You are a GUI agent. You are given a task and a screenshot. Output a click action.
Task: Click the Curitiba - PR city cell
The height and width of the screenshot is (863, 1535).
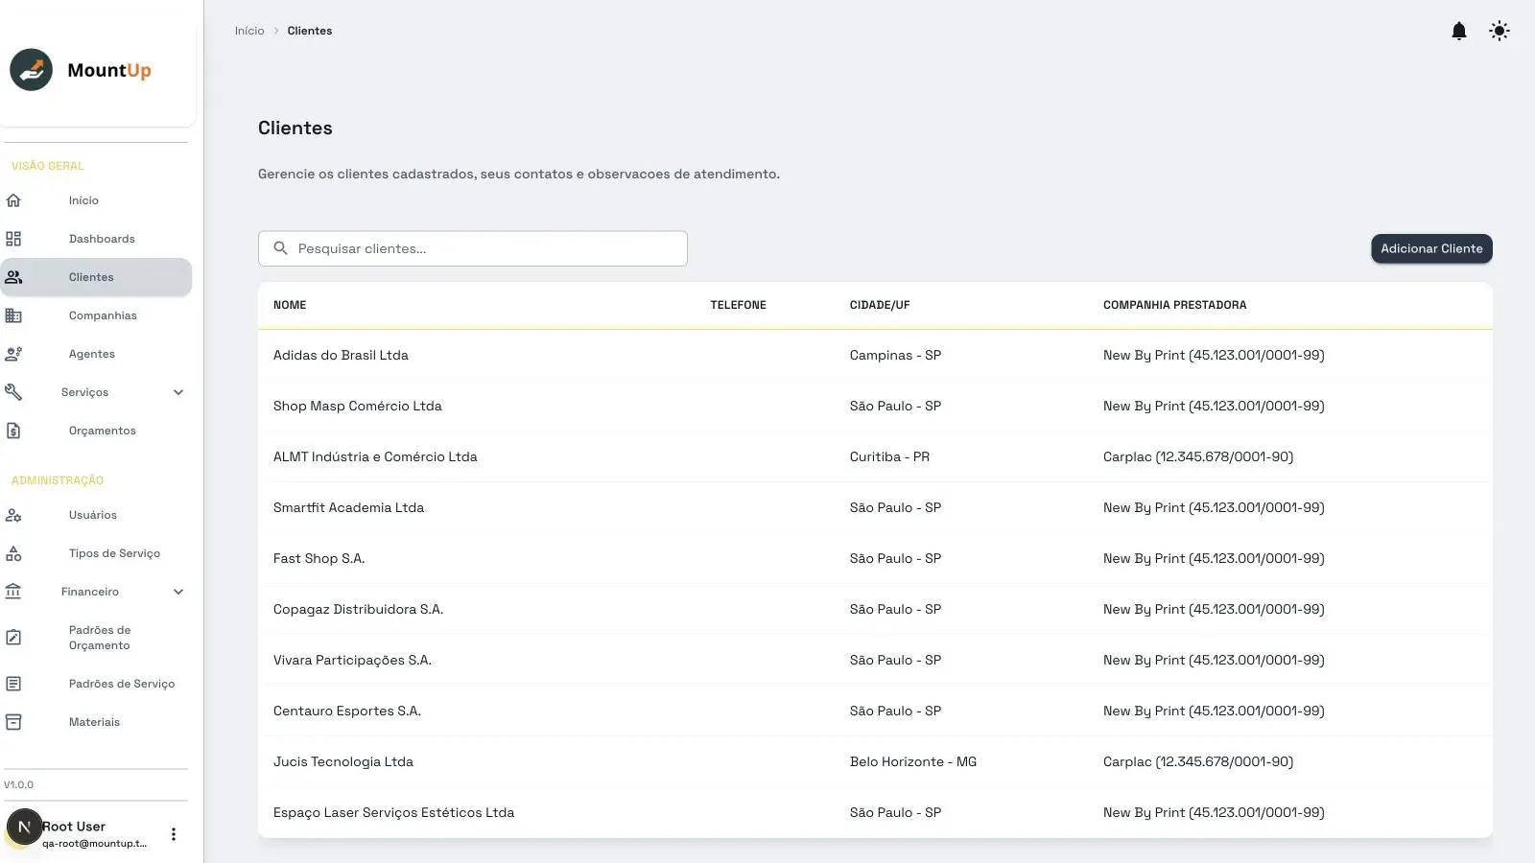(x=889, y=456)
